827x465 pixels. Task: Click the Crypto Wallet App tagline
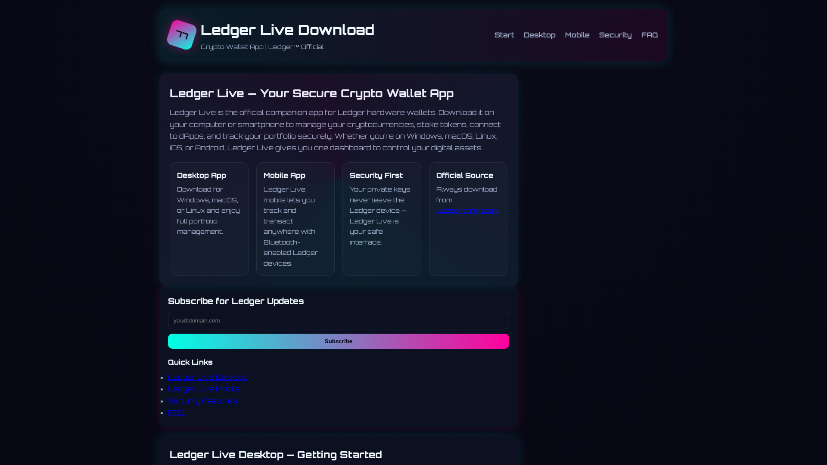click(262, 46)
